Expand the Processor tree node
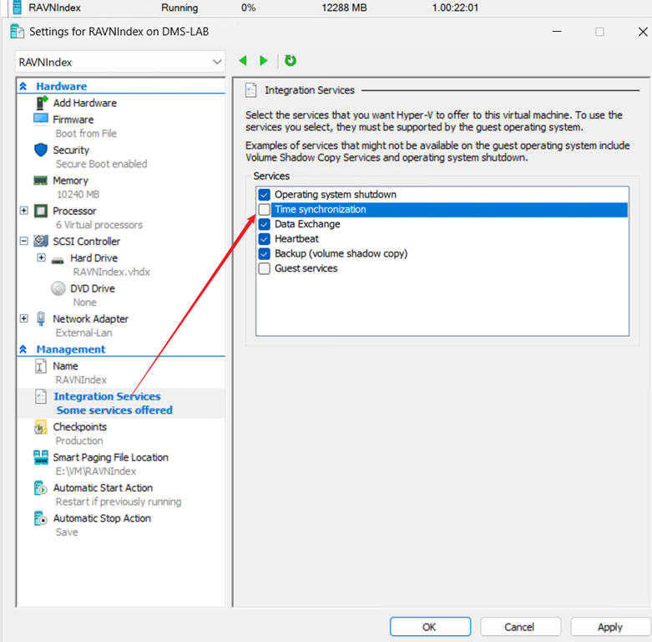Viewport: 652px width, 642px height. pos(23,211)
